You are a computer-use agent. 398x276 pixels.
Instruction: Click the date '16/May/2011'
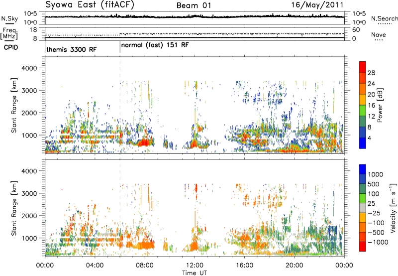click(317, 5)
